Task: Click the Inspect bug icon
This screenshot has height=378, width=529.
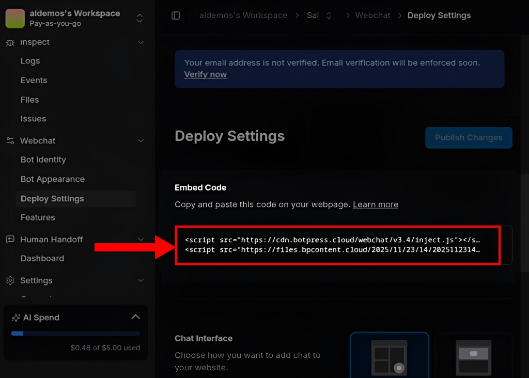Action: [x=10, y=43]
